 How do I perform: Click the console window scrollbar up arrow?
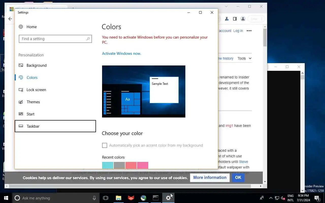click(x=302, y=73)
